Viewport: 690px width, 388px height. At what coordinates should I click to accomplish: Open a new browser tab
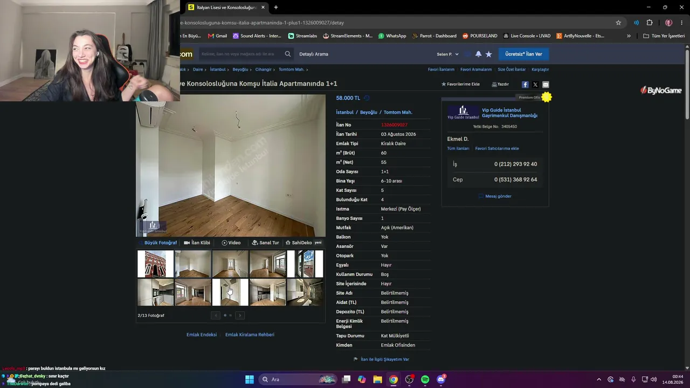(x=276, y=8)
